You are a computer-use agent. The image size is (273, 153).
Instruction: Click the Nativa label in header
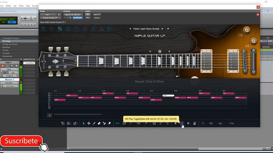point(97,18)
